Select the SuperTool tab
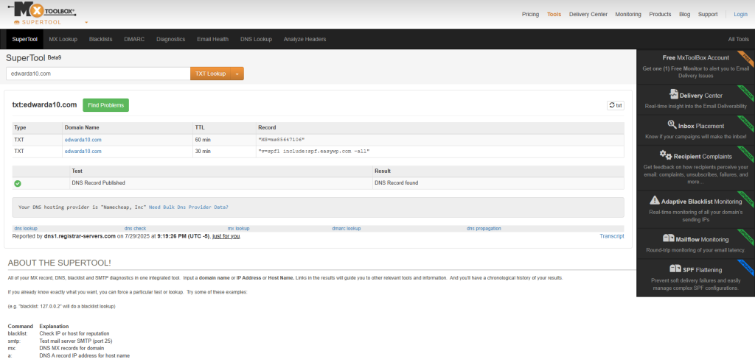 pos(25,40)
